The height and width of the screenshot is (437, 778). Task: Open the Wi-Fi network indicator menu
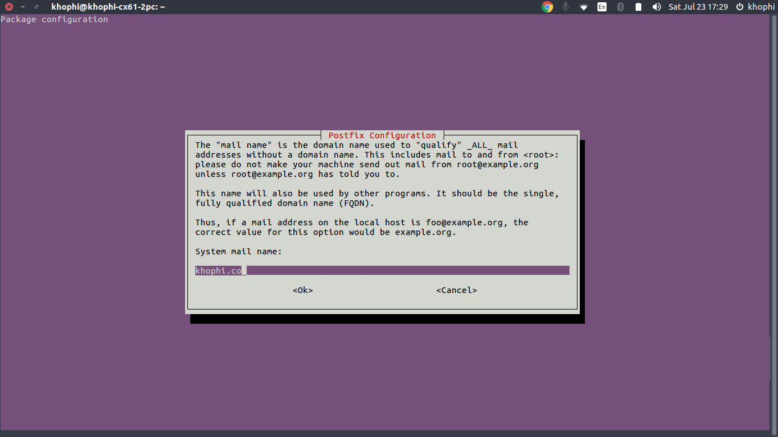[584, 7]
